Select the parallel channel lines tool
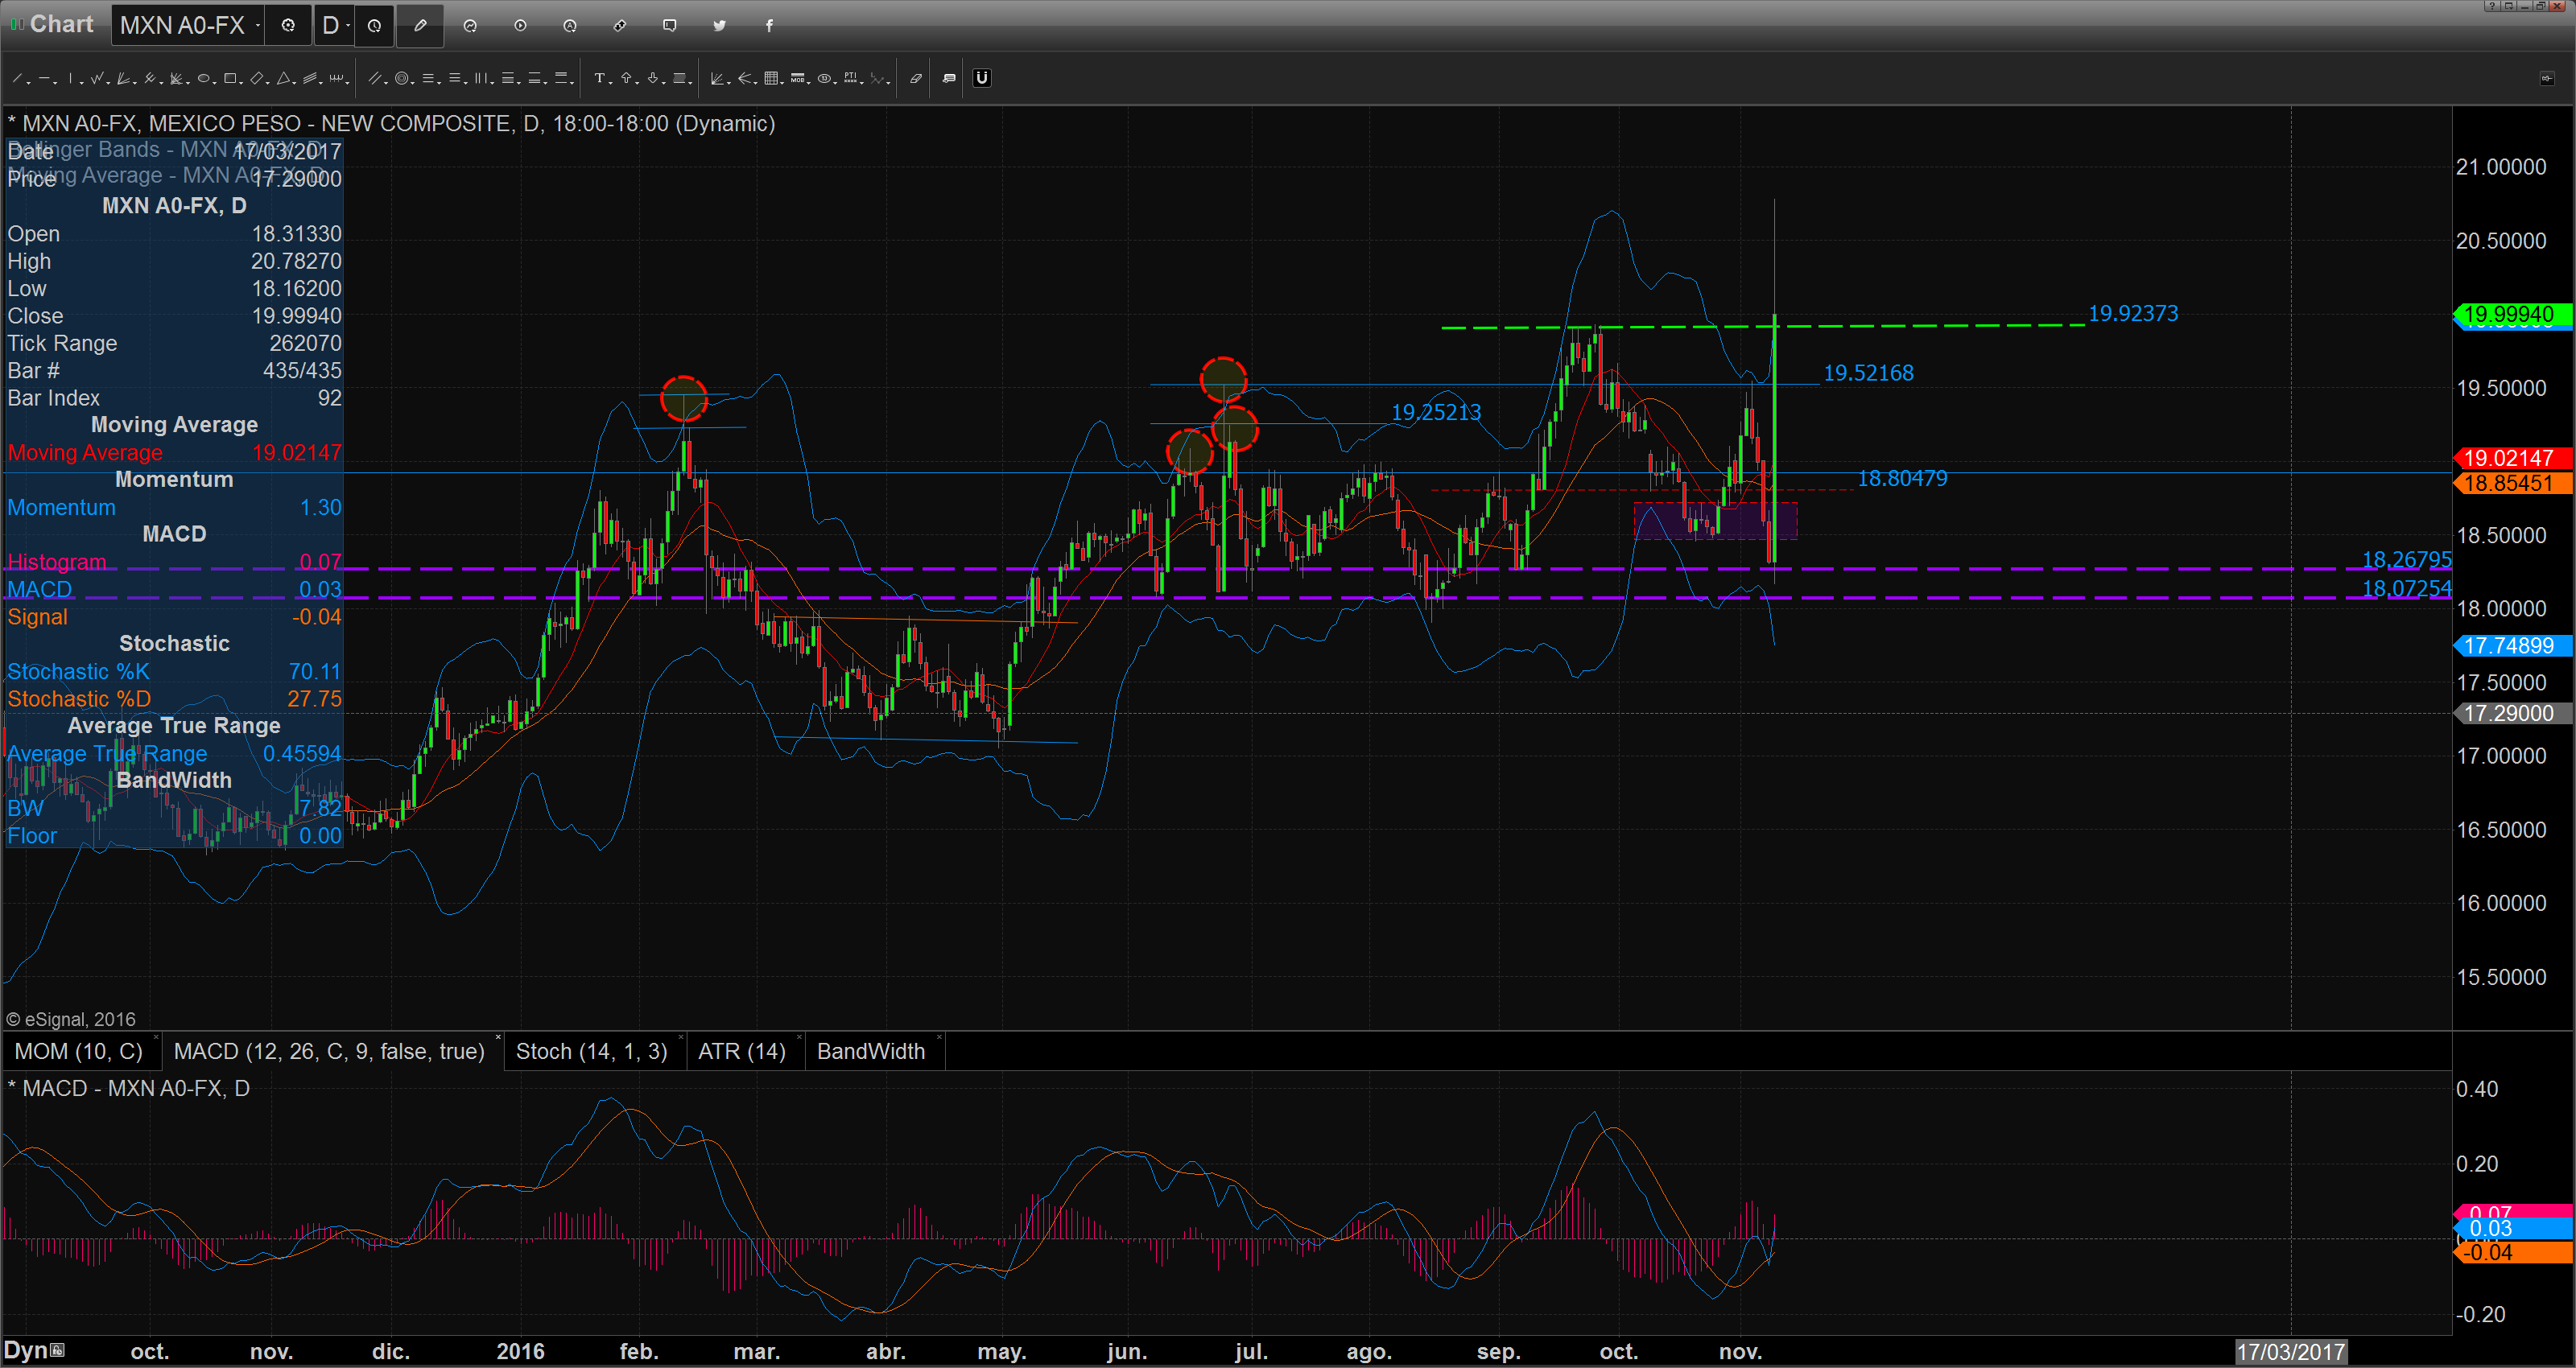2576x1368 pixels. tap(375, 78)
